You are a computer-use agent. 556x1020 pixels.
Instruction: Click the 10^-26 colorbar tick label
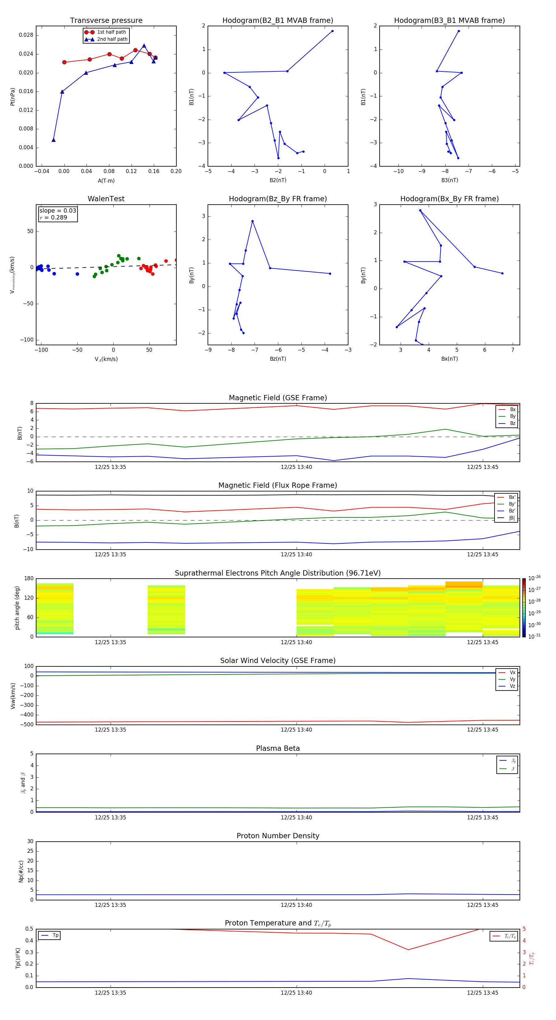(x=534, y=578)
